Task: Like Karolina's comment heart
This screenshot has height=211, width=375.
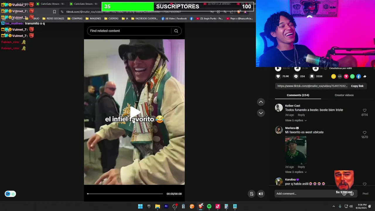Action: [364, 184]
